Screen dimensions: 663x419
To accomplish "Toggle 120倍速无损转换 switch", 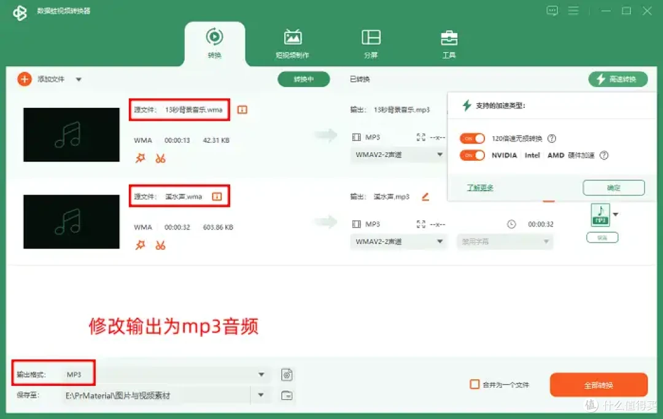I will point(472,139).
